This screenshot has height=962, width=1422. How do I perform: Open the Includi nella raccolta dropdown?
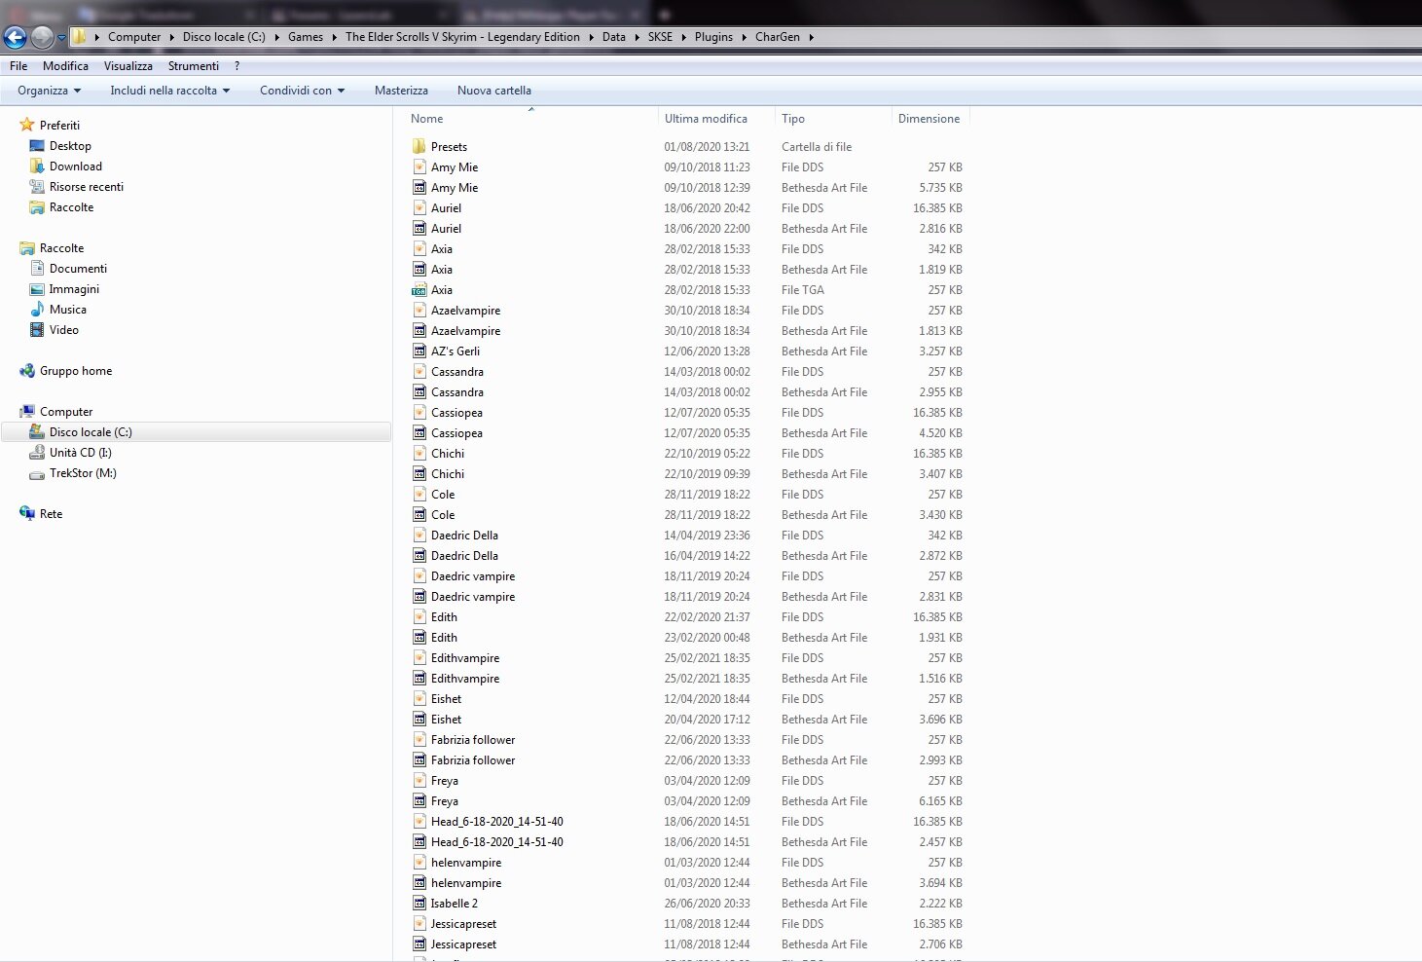169,91
